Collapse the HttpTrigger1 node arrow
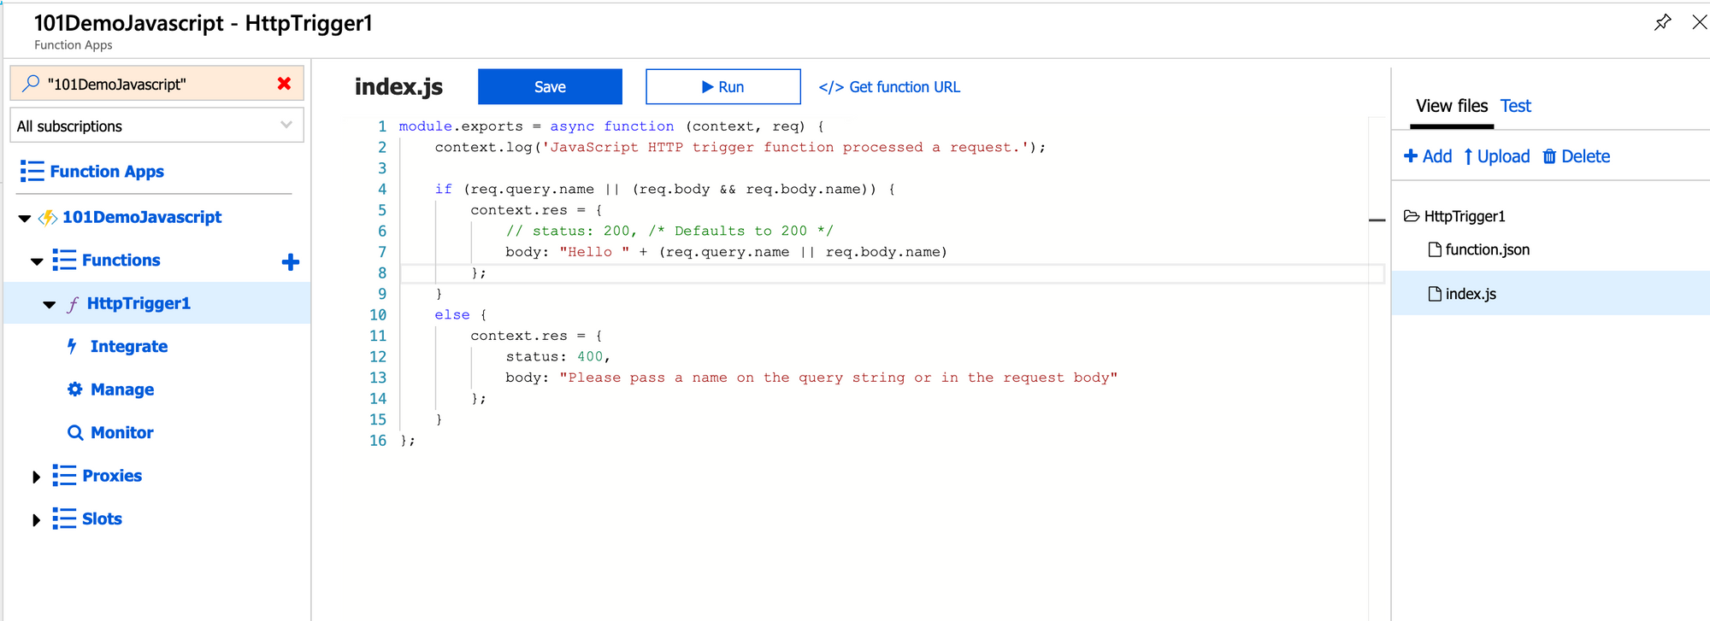Viewport: 1710px width, 621px height. (x=50, y=304)
